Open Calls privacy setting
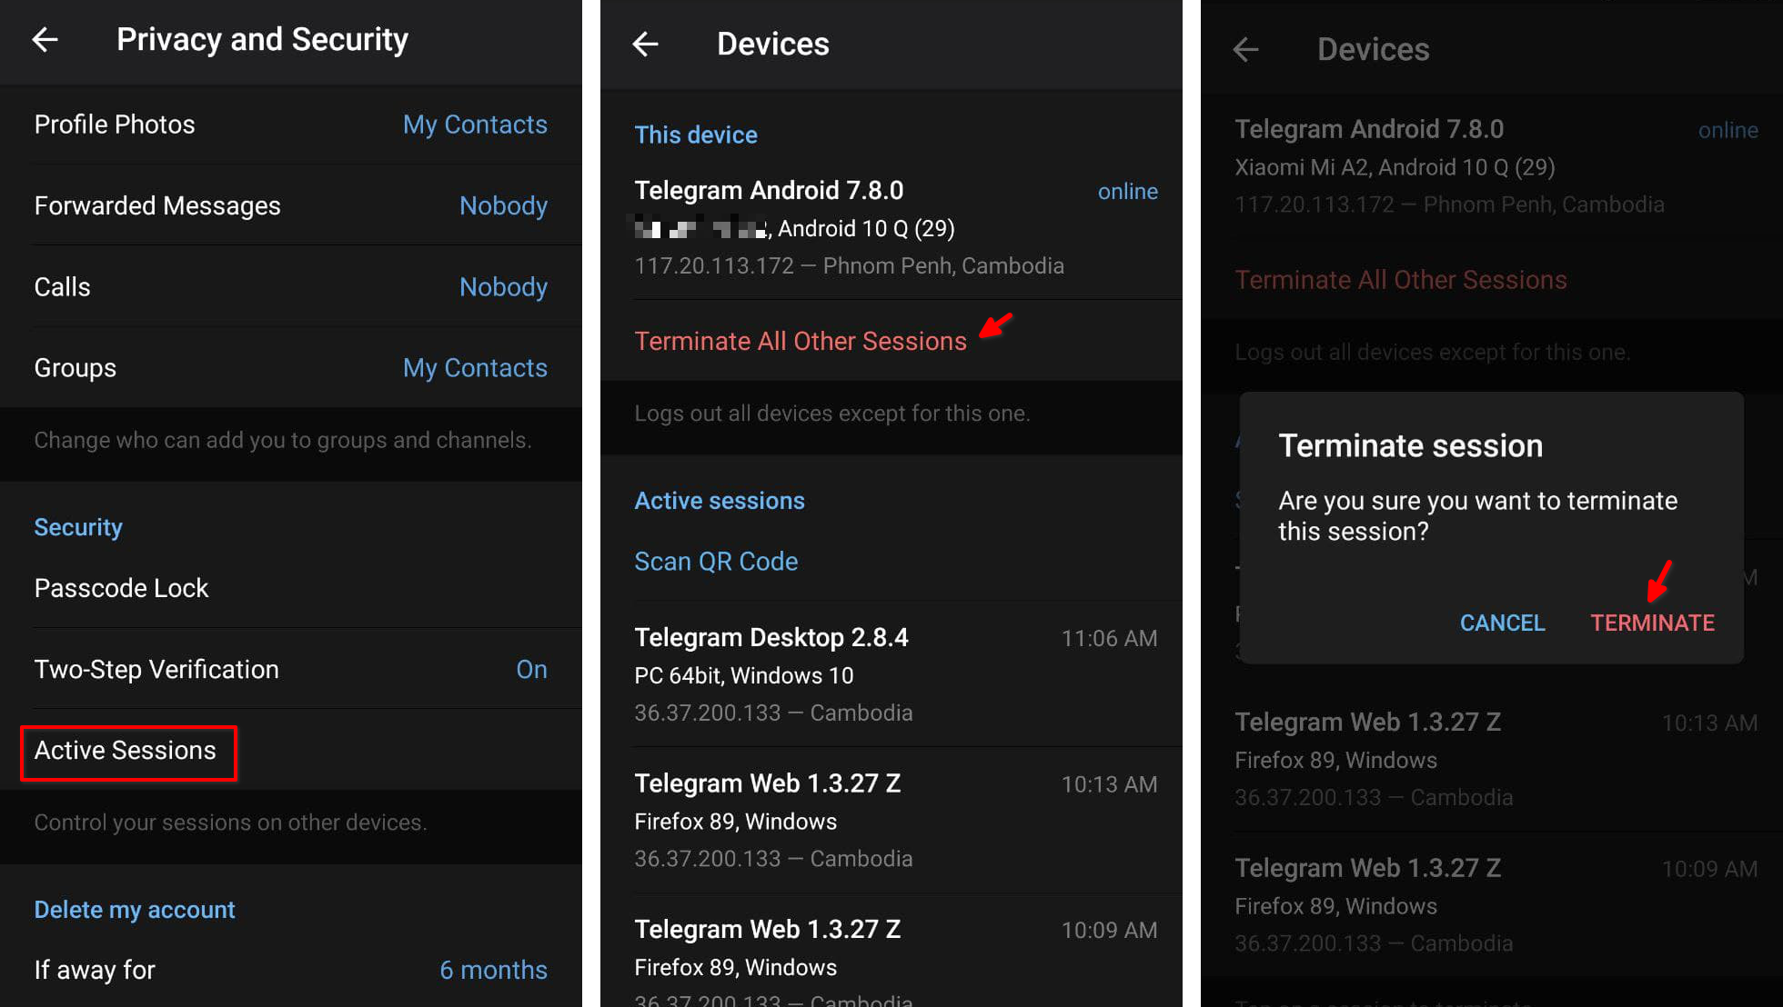Viewport: 1783px width, 1007px height. coord(291,286)
